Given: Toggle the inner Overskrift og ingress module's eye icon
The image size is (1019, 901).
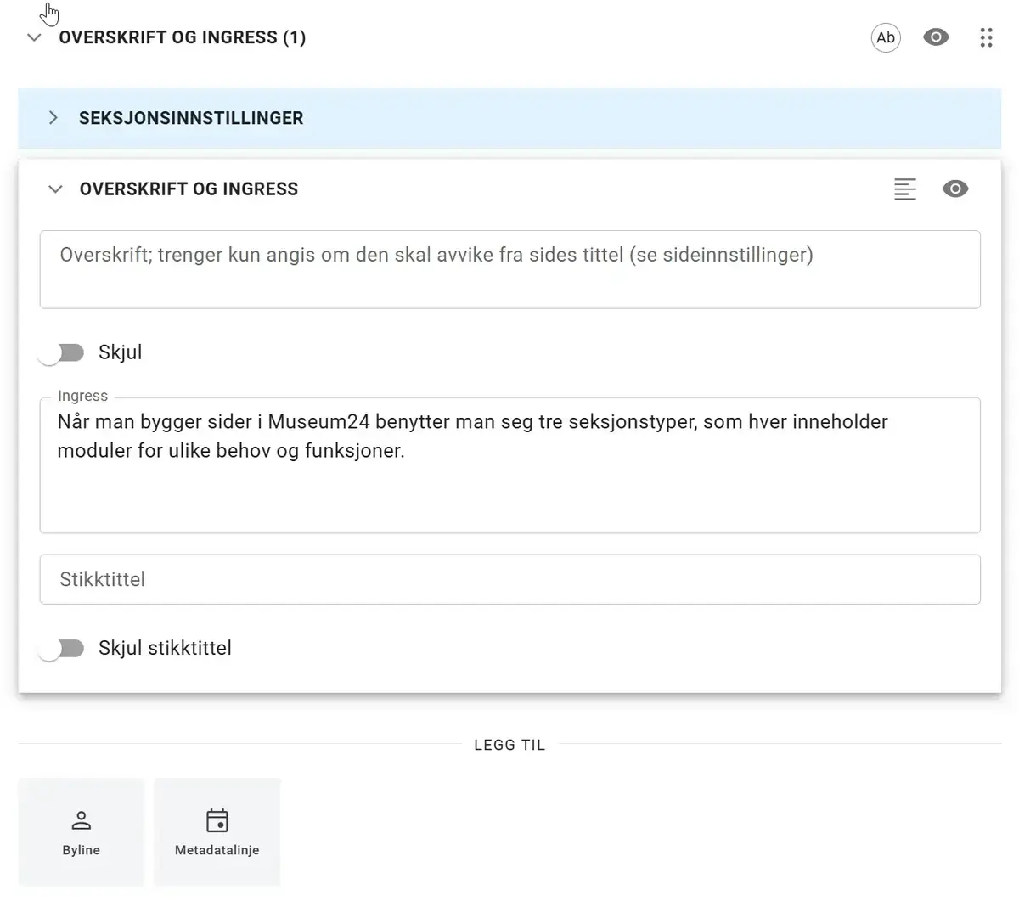Looking at the screenshot, I should (955, 189).
